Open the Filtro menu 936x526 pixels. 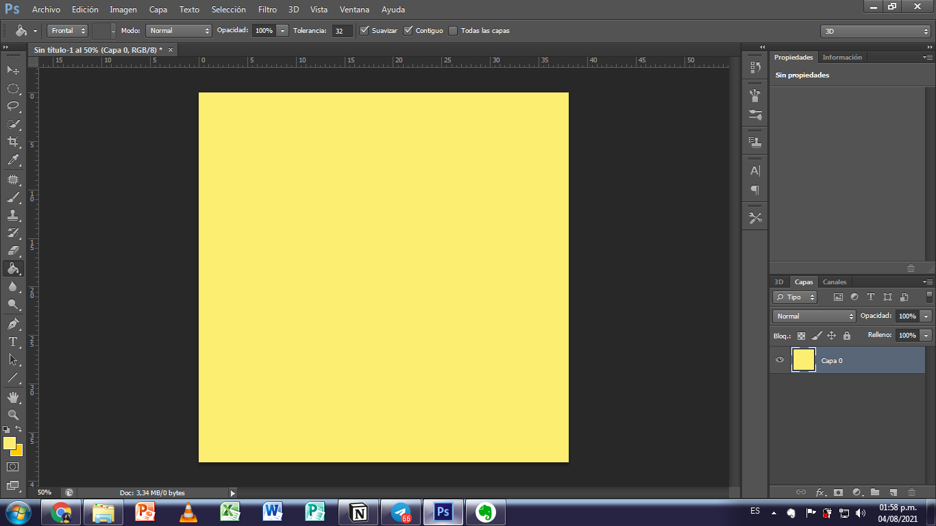267,10
